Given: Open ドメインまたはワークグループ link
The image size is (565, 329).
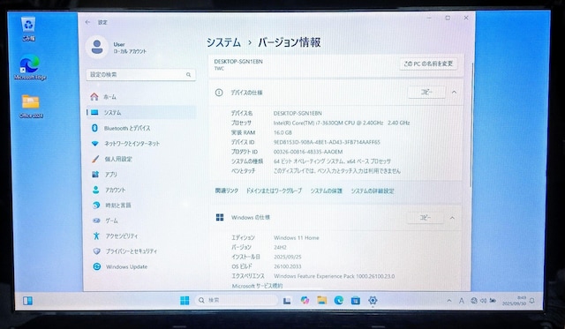Looking at the screenshot, I should click(x=274, y=191).
